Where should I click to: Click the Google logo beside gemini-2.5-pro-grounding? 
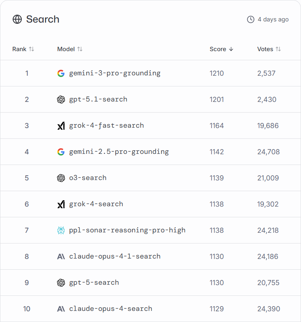tap(61, 152)
